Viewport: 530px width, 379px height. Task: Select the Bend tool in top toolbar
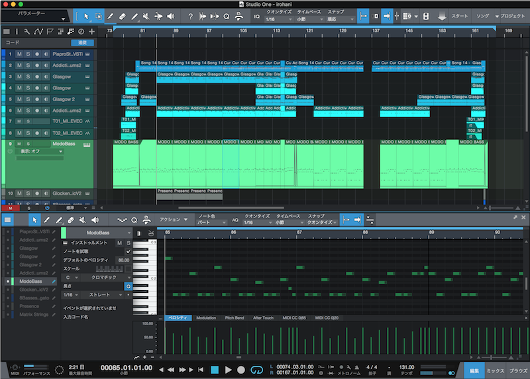point(158,16)
